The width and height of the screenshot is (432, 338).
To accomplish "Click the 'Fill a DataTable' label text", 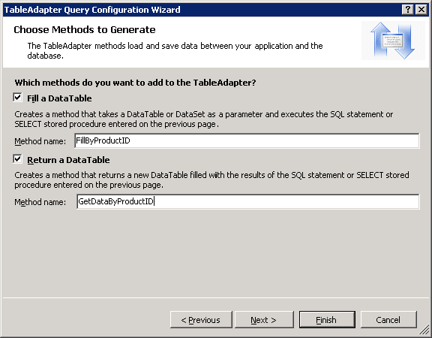I will pos(59,98).
